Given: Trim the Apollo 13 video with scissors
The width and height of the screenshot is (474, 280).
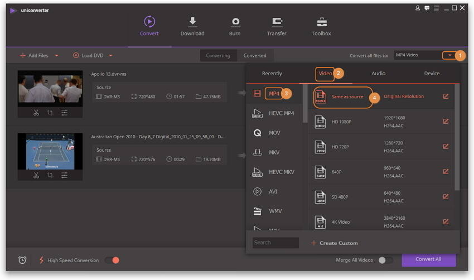Looking at the screenshot, I should 36,113.
